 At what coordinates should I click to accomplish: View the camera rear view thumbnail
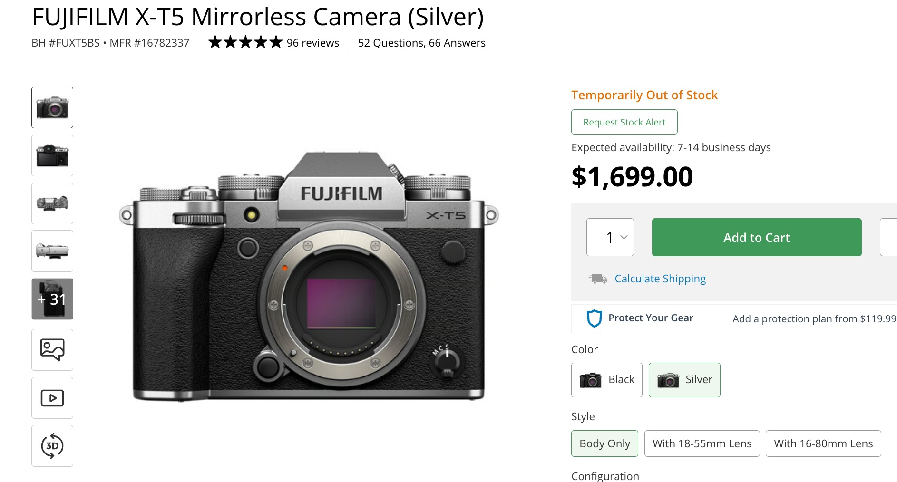52,155
